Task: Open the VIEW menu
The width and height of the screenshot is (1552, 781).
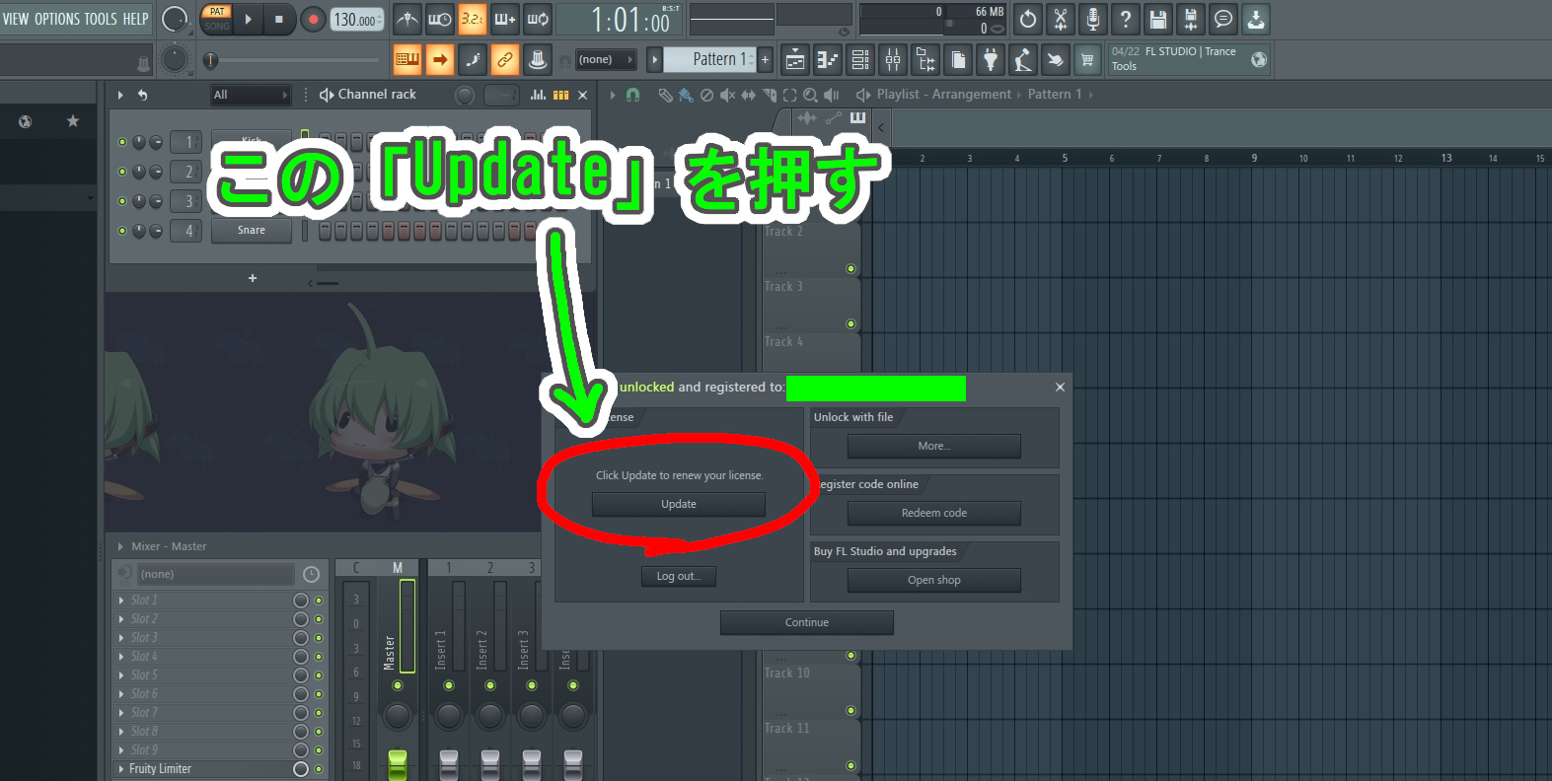Action: coord(16,19)
